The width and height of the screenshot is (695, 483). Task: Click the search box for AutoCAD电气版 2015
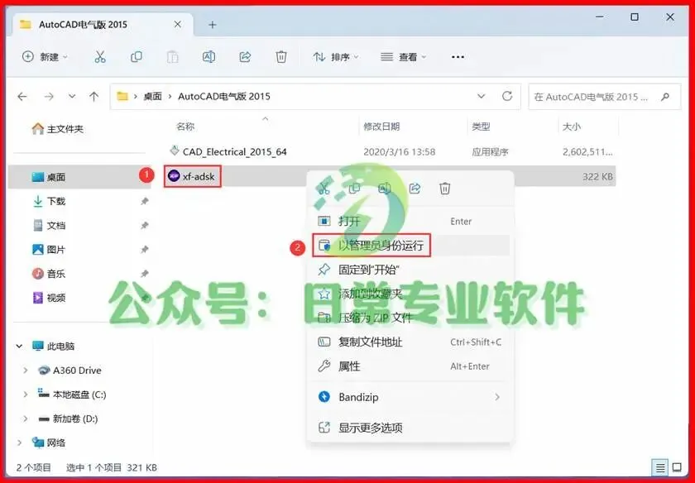pos(604,97)
